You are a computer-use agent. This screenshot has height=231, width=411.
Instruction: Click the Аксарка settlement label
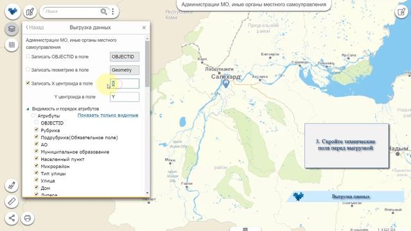pyautogui.click(x=259, y=76)
